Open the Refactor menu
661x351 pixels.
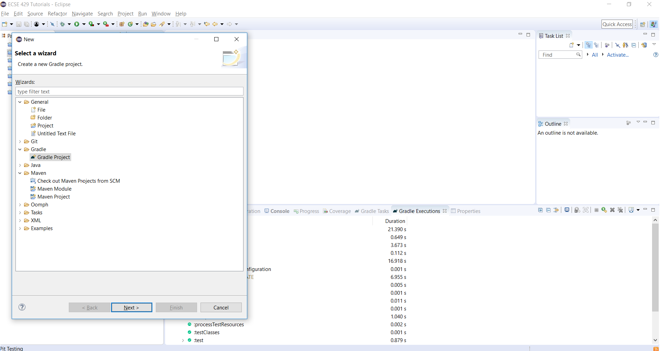coord(57,14)
